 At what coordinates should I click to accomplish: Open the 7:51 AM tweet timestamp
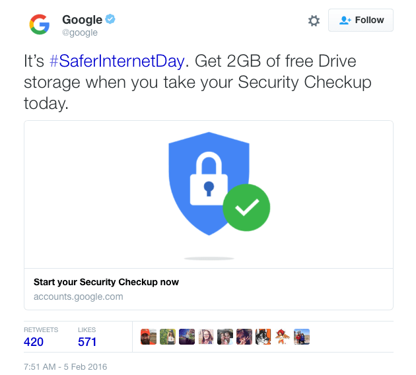[x=65, y=366]
